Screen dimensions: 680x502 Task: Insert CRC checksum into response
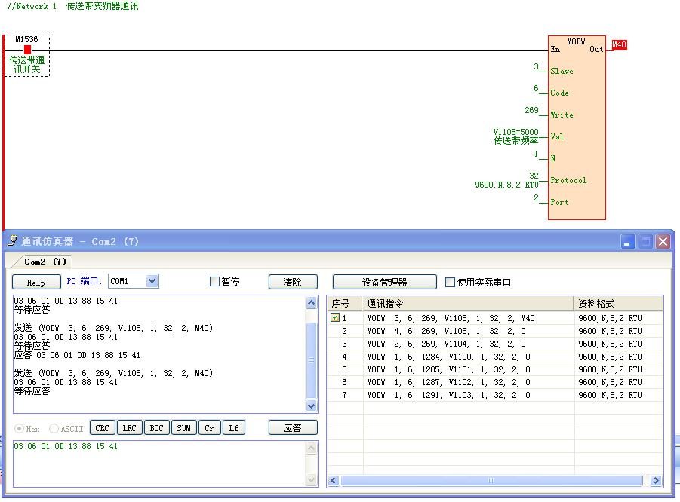[102, 428]
